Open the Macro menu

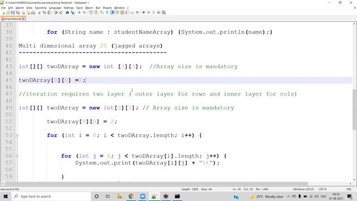pyautogui.click(x=89, y=8)
